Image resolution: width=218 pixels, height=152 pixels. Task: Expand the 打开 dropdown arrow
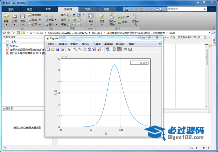click(14, 25)
